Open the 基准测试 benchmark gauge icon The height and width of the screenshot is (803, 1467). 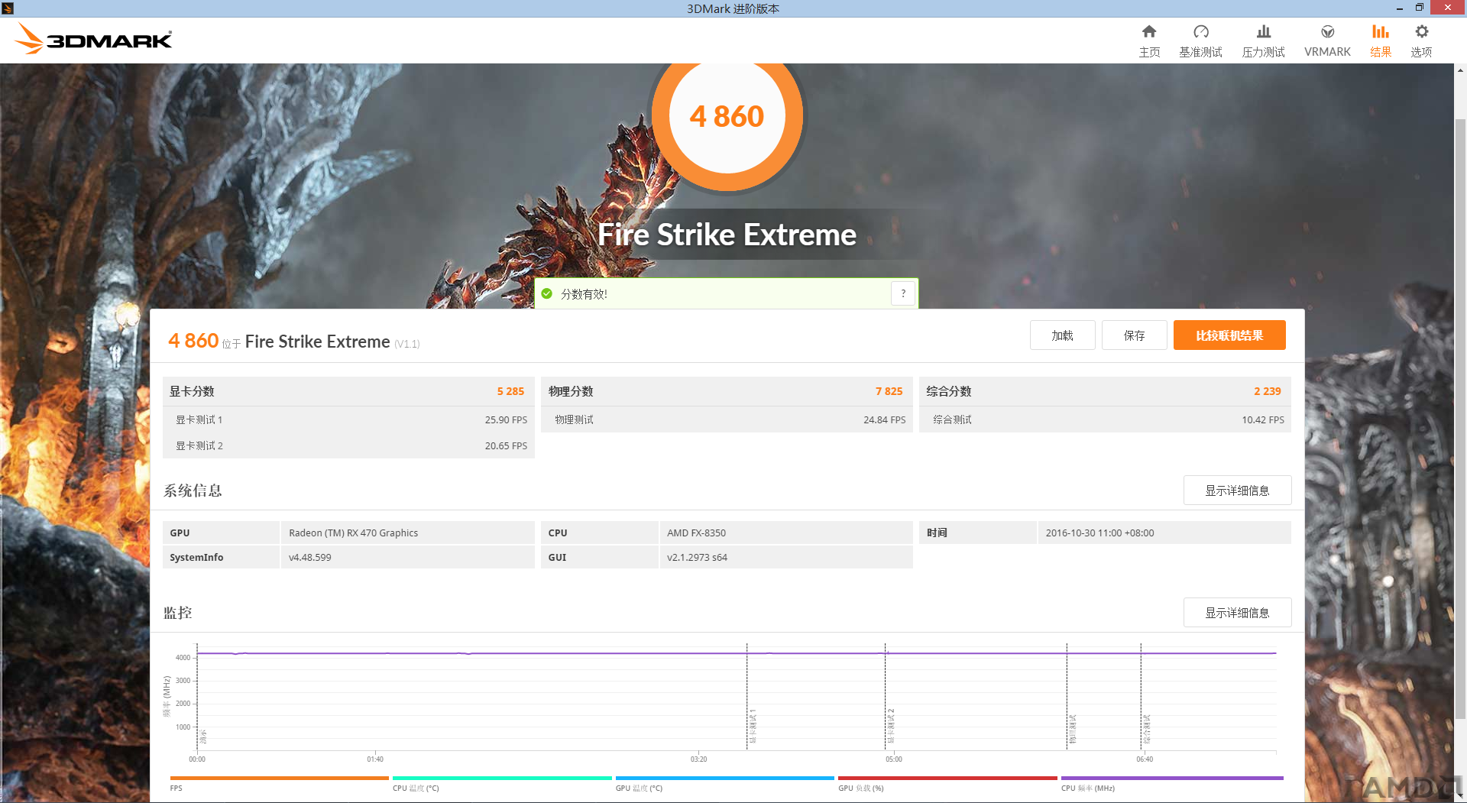pos(1200,32)
